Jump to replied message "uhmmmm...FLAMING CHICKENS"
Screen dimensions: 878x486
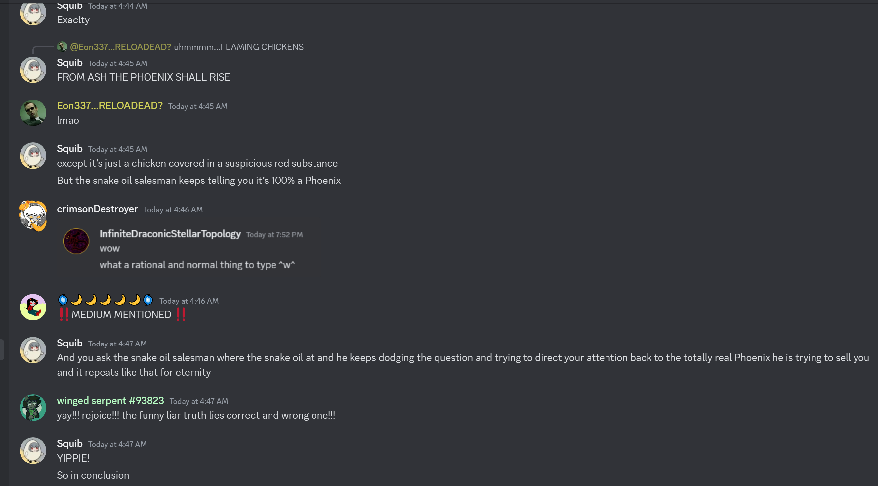[238, 47]
